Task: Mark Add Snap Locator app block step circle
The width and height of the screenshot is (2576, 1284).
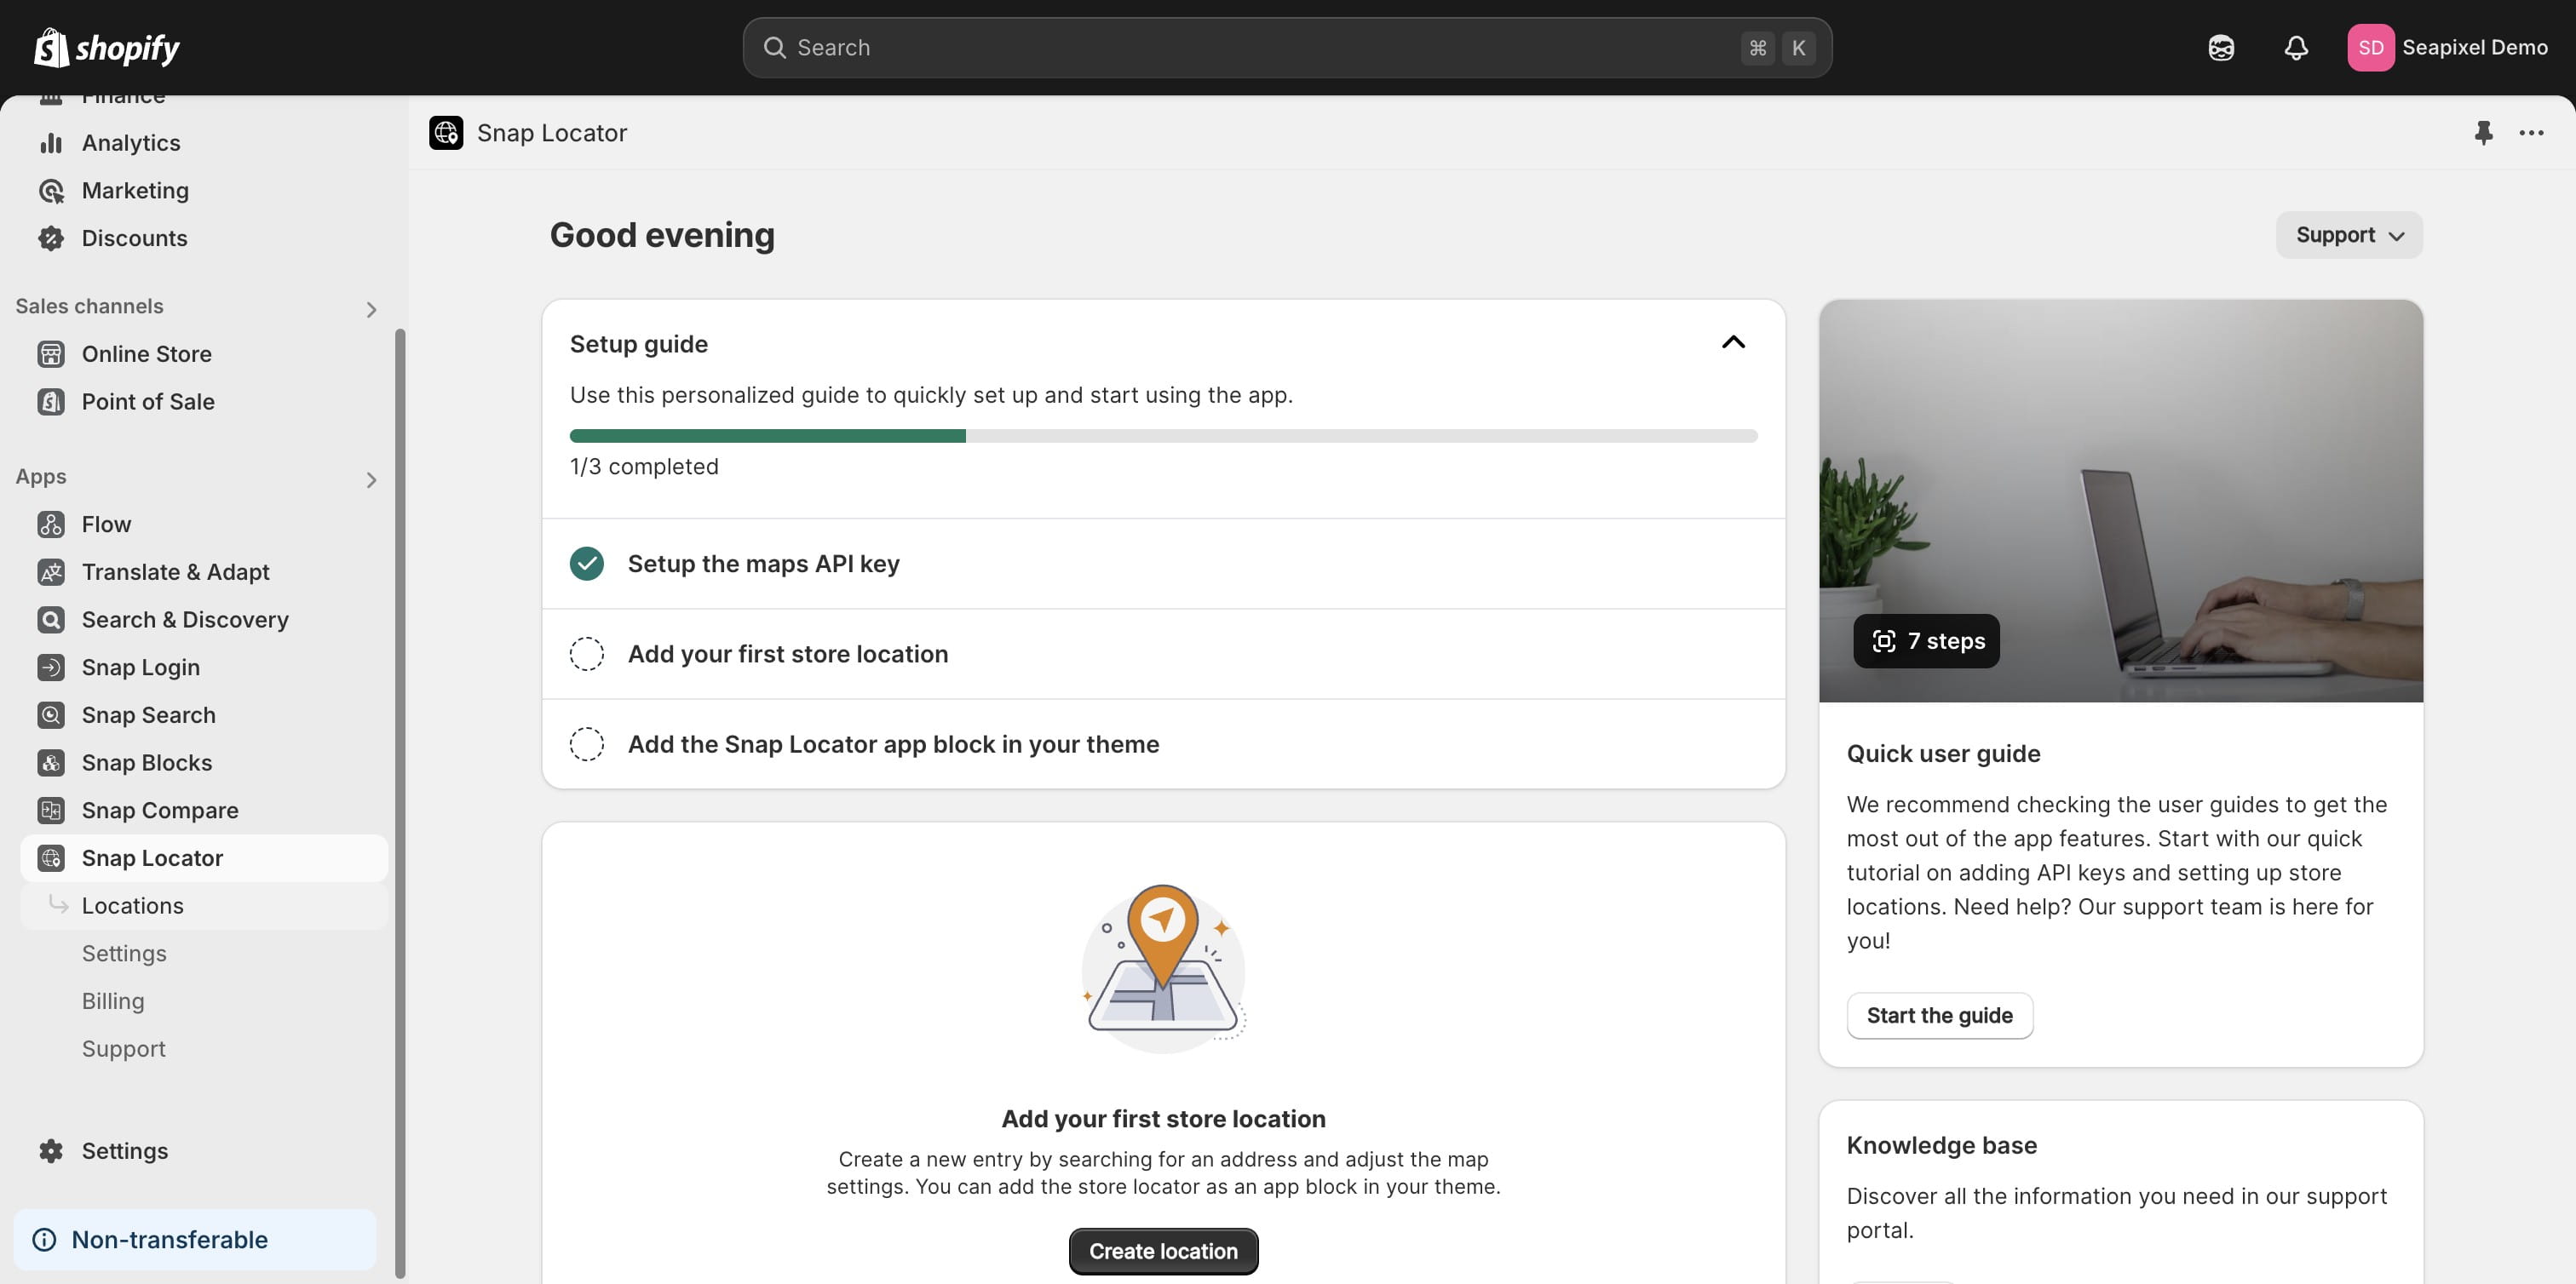Action: 587,744
